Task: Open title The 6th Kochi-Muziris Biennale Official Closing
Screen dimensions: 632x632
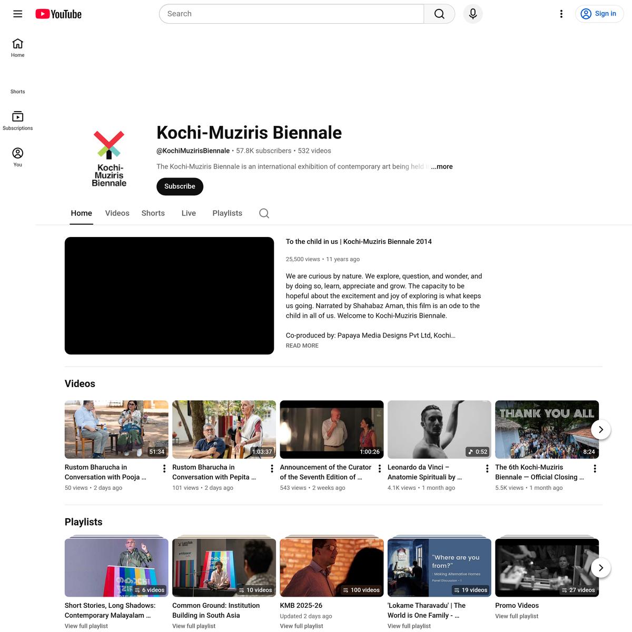Action: pyautogui.click(x=539, y=472)
